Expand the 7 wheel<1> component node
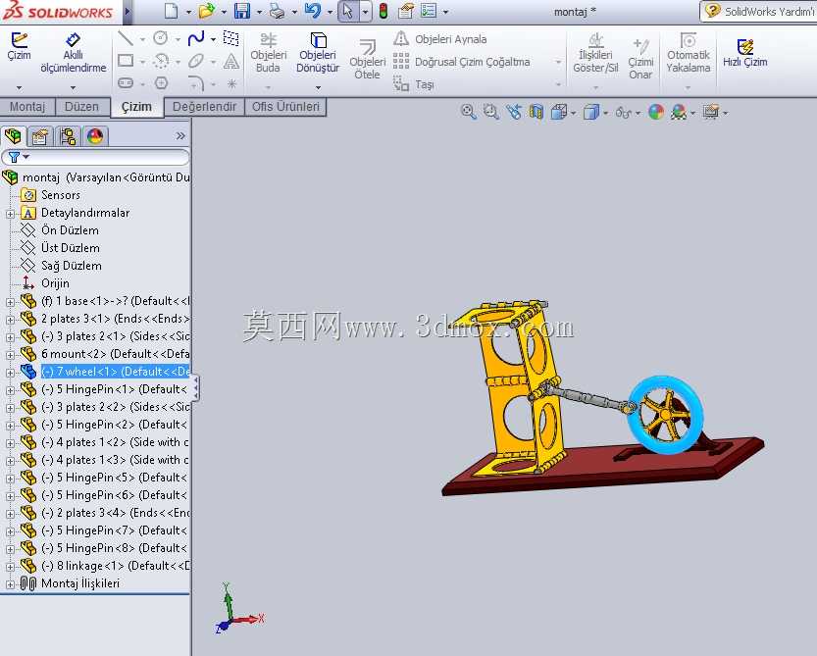The image size is (817, 656). 10,373
